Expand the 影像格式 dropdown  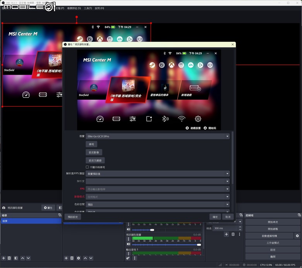[x=158, y=196]
